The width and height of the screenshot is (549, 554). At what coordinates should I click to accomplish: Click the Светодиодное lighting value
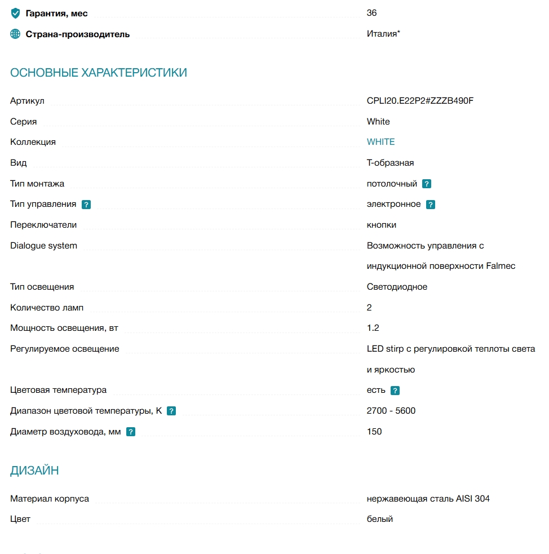click(397, 286)
